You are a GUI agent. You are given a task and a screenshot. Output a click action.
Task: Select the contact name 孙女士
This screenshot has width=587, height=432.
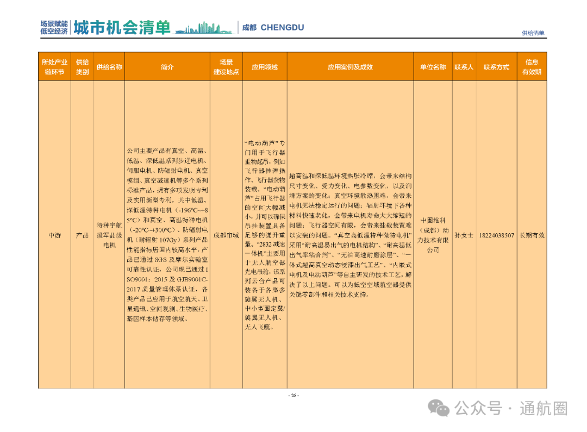[x=464, y=235]
